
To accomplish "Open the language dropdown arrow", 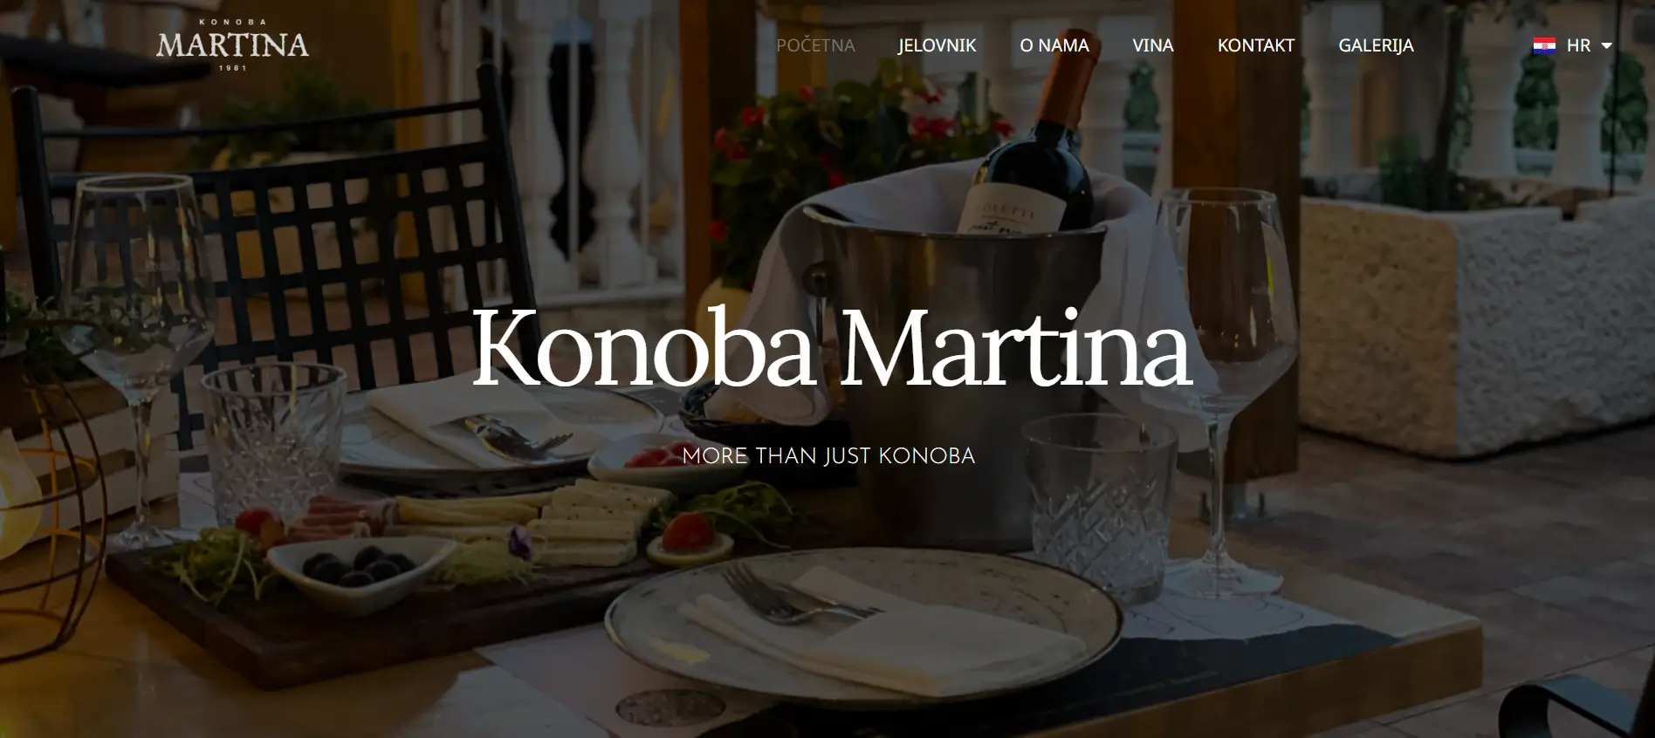I will pos(1606,46).
